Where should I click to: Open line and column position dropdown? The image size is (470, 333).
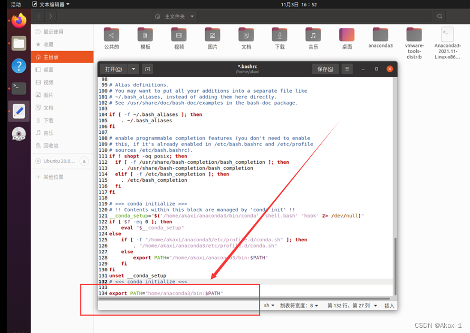(352, 306)
